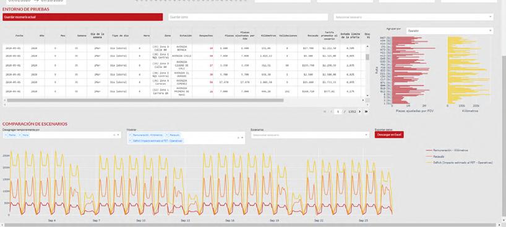Click the 'Guardar como' text input
506x227 pixels.
coord(248,17)
